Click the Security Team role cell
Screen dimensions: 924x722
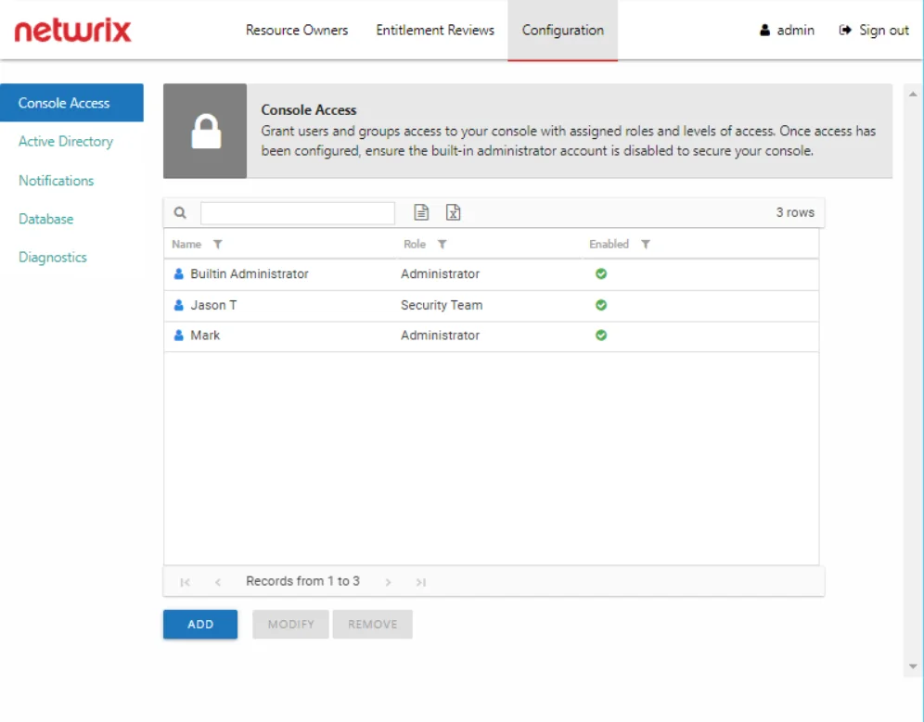point(442,305)
